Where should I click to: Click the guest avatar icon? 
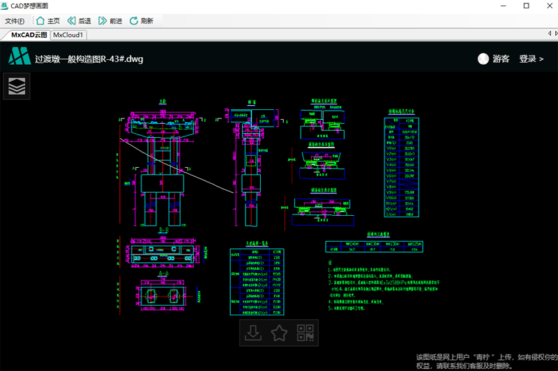point(483,59)
